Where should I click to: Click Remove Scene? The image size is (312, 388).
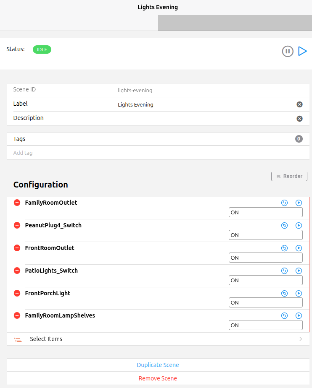click(x=158, y=378)
